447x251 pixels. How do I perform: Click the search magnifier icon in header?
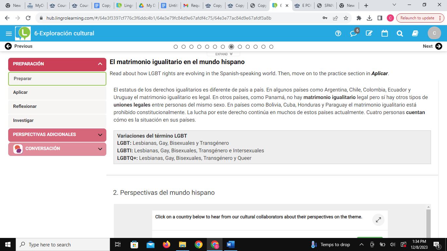tap(400, 33)
